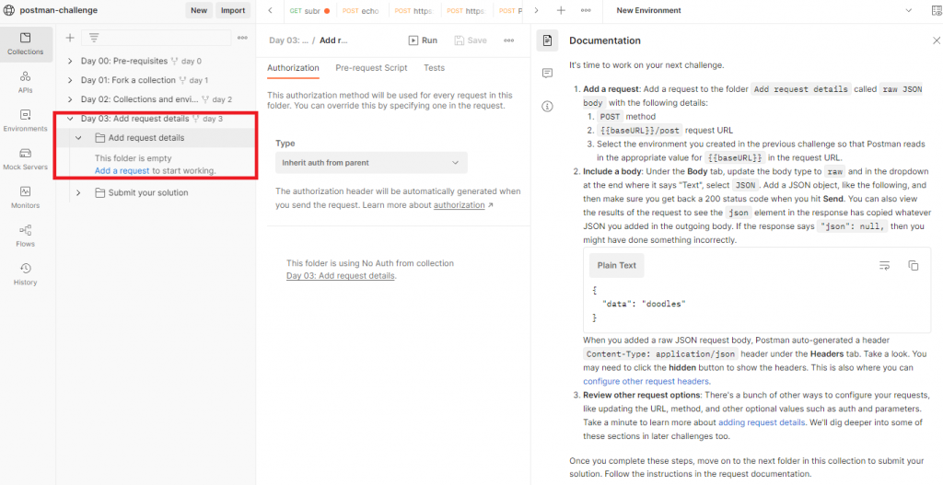
Task: Open tab bar more options ellipsis
Action: point(586,10)
